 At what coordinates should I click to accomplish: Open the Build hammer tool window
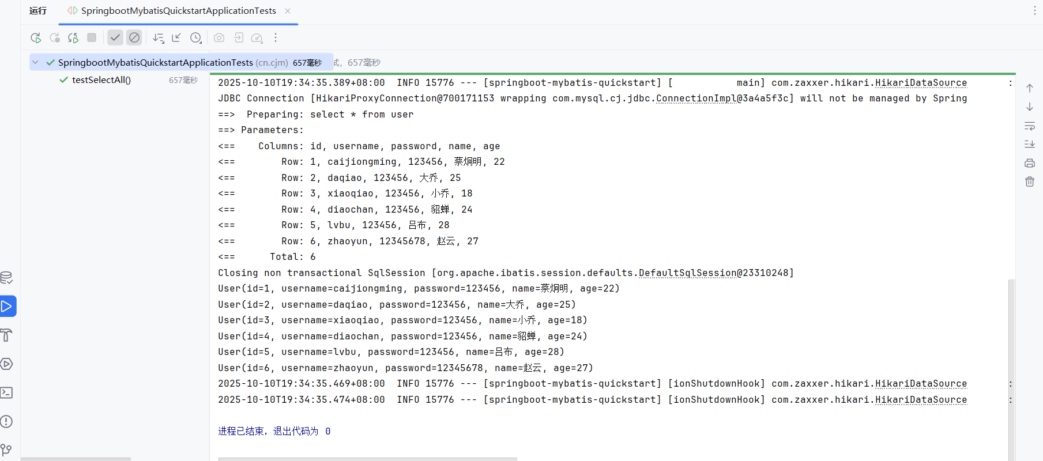click(7, 335)
